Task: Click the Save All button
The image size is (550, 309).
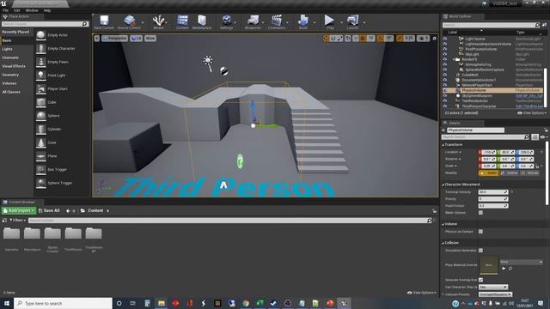Action: click(x=49, y=210)
